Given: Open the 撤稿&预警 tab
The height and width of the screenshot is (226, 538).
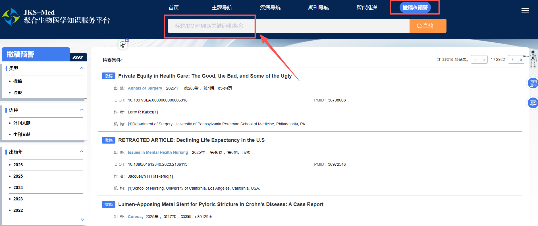Looking at the screenshot, I should [x=415, y=8].
